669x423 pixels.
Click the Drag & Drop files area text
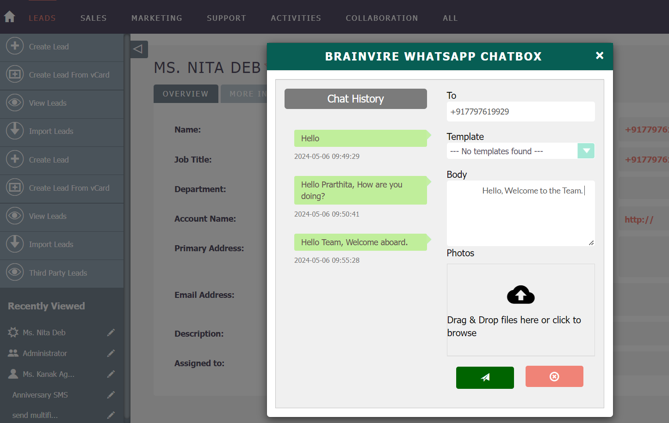tap(514, 326)
